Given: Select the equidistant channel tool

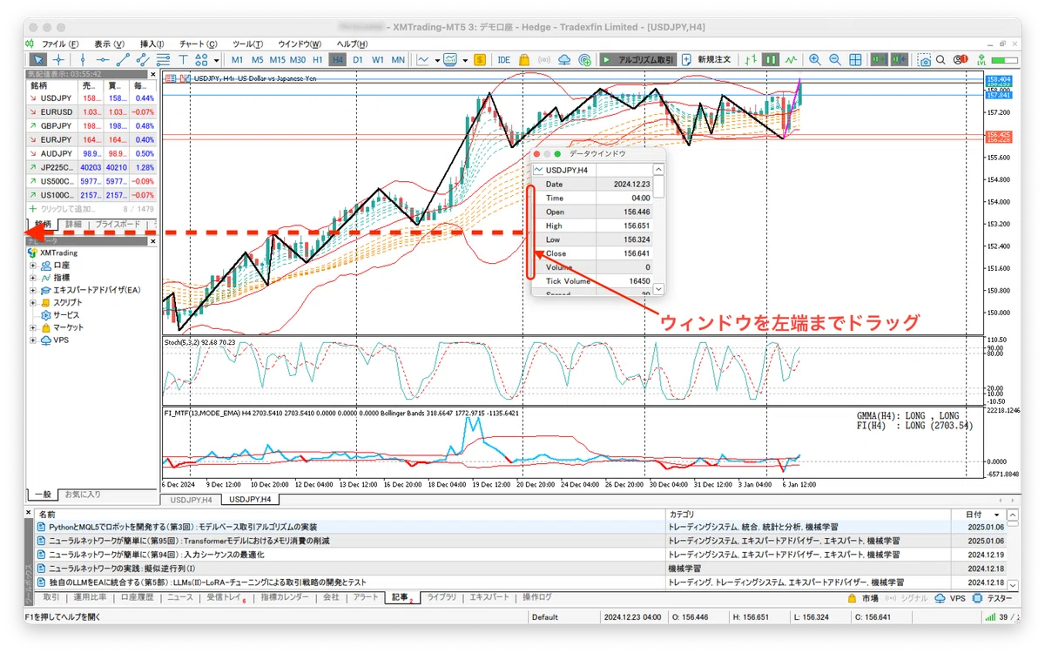Looking at the screenshot, I should point(143,59).
